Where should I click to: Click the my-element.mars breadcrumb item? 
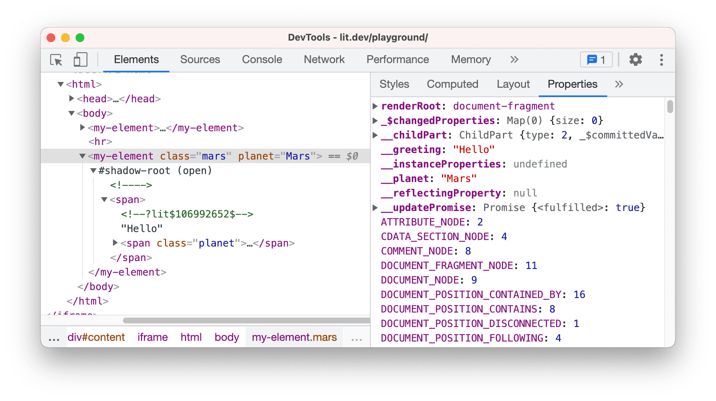tap(294, 337)
